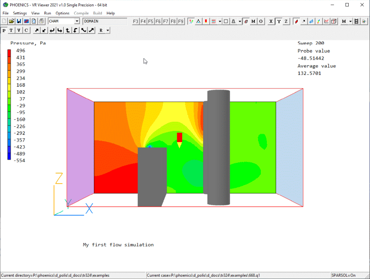Toggle the Z plane direction button
The width and height of the screenshot is (370, 279).
286,21
